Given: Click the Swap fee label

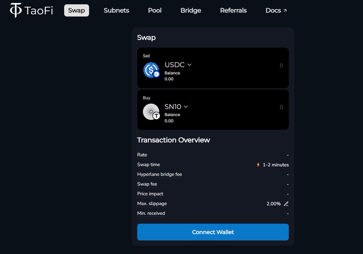Looking at the screenshot, I should point(147,184).
